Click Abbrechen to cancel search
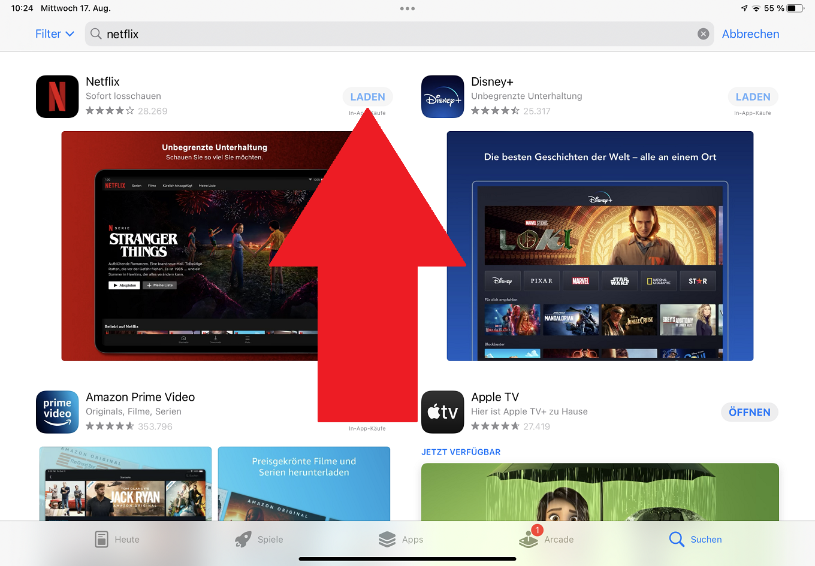Viewport: 815px width, 566px height. [x=750, y=34]
